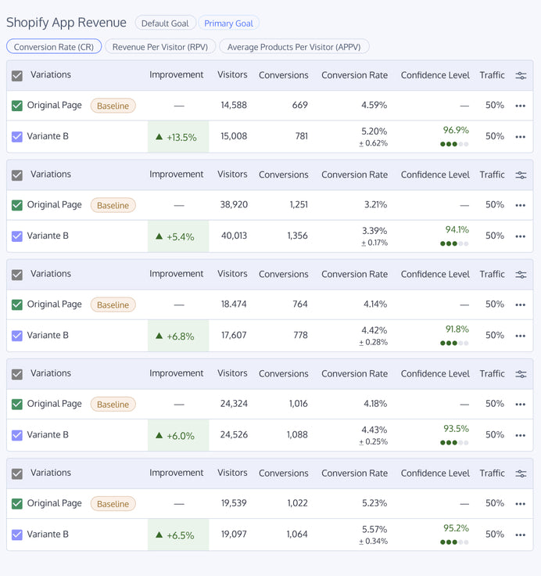This screenshot has height=576, width=541.
Task: Expand options menu for Original Page with 1,022 conversions
Action: [521, 504]
